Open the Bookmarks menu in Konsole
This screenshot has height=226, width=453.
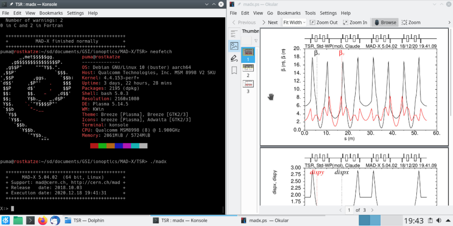click(51, 13)
